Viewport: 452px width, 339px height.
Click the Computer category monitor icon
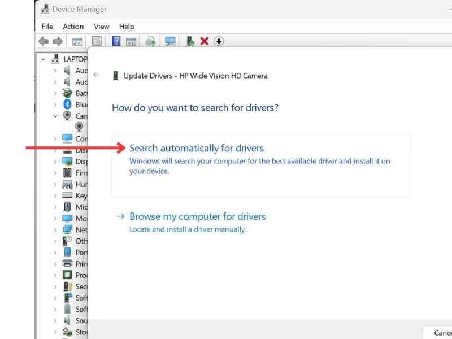[67, 138]
